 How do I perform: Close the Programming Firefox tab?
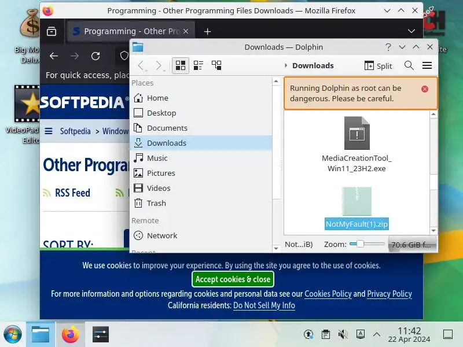coord(186,31)
